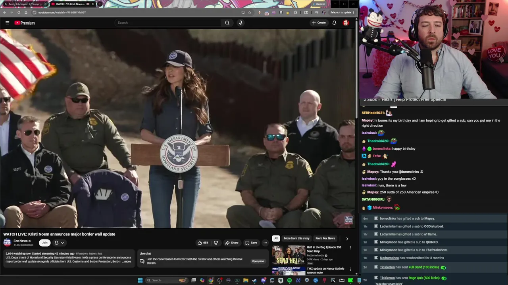The width and height of the screenshot is (508, 285).
Task: Open the Half in the Bag Episode 253 thumbnail
Action: 289,255
